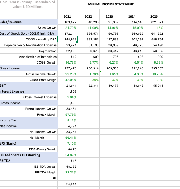The width and height of the screenshot is (180, 189).
Task: Click the 2021 Gross Income Growth 29.28%
Action: tap(67, 74)
